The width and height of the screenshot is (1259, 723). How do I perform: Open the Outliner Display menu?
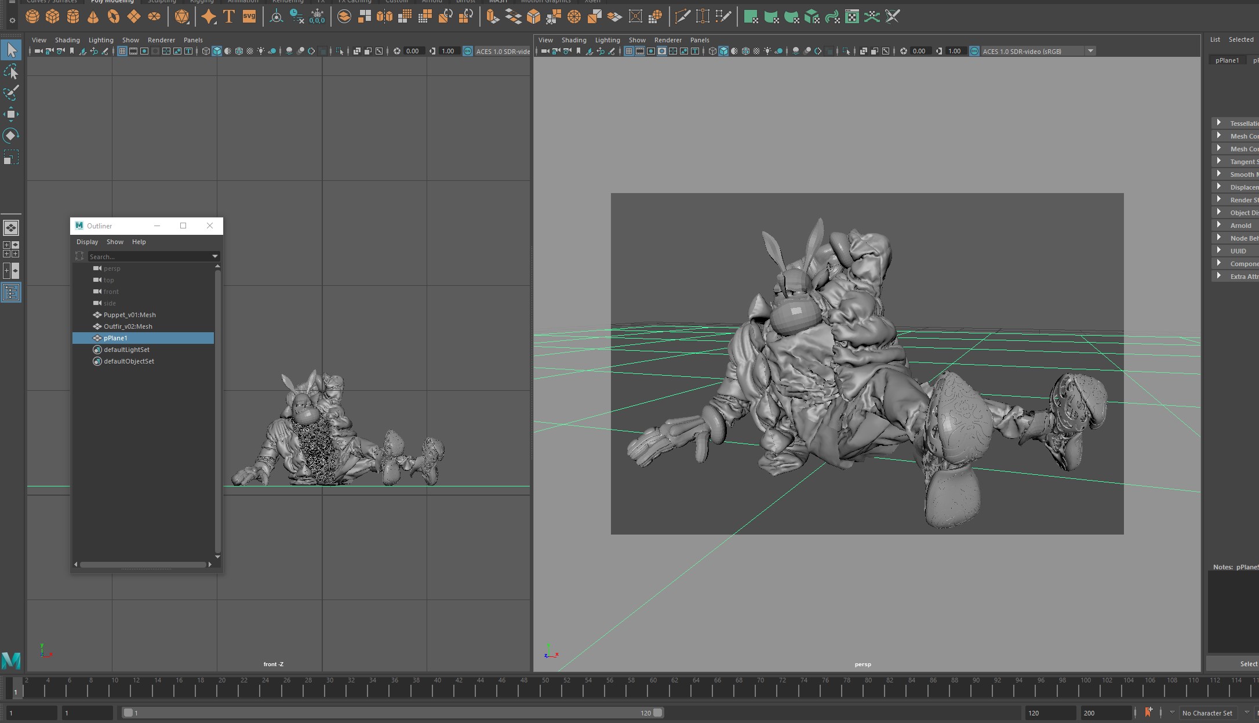pos(88,242)
